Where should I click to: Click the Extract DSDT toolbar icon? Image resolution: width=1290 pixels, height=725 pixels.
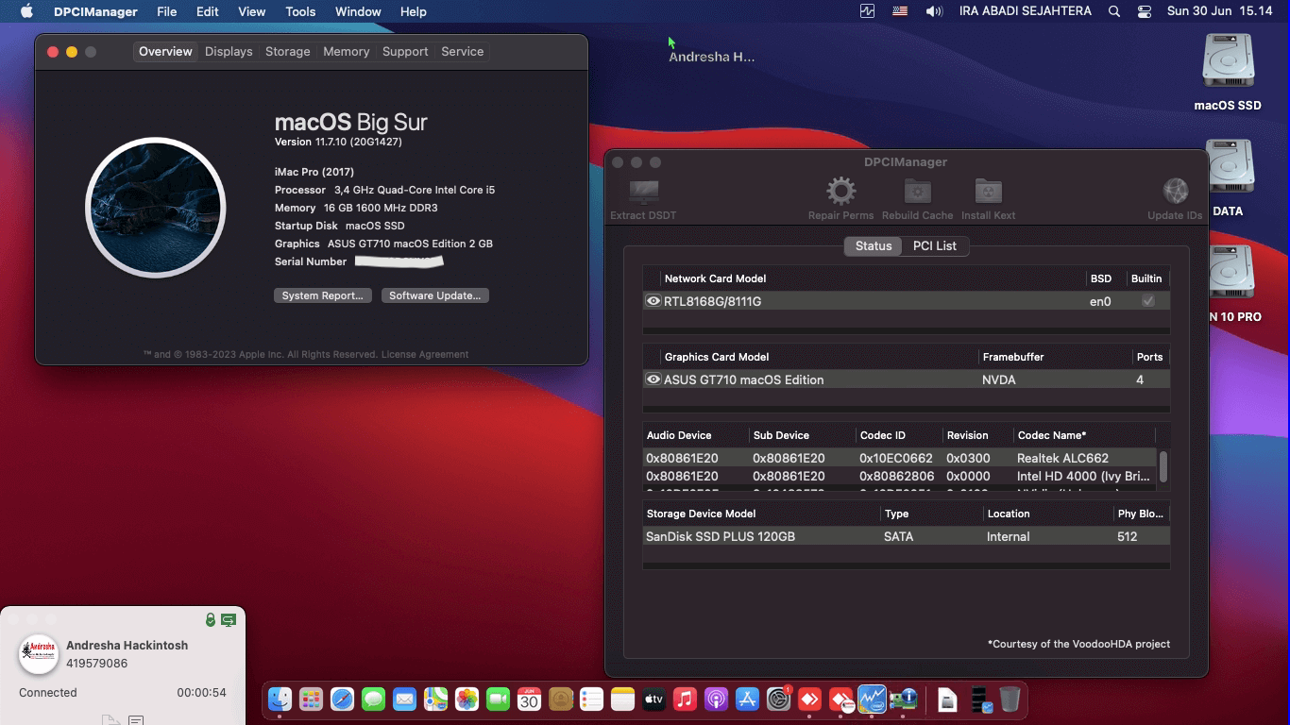pyautogui.click(x=643, y=192)
